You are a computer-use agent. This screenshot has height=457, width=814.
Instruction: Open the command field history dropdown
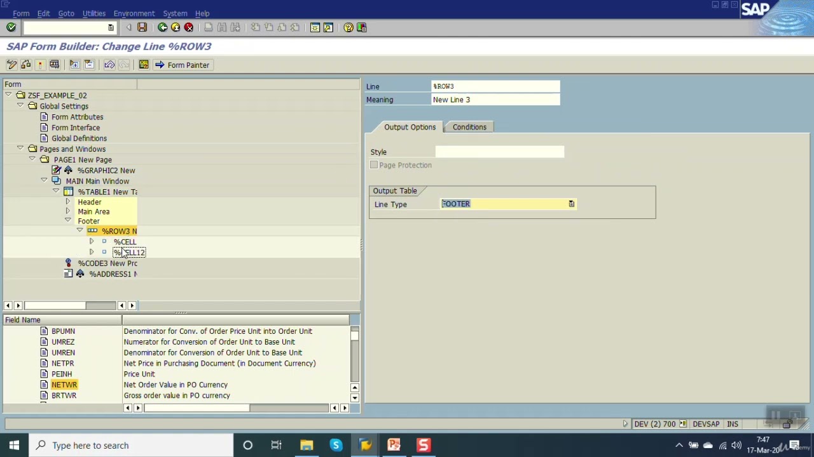click(111, 27)
